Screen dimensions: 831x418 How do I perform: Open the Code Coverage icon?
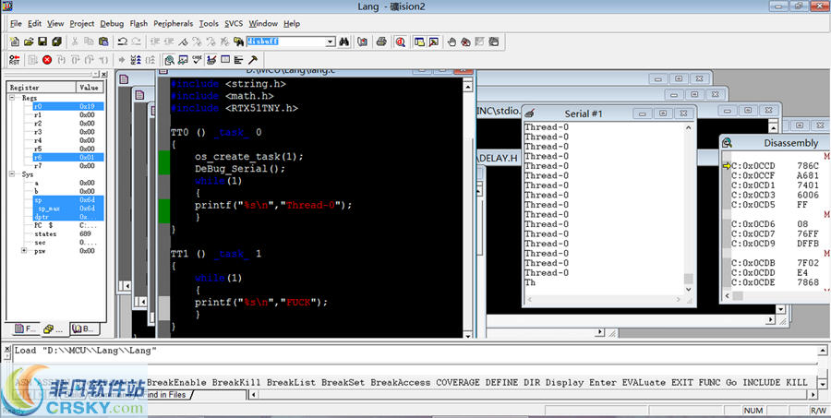pos(198,60)
